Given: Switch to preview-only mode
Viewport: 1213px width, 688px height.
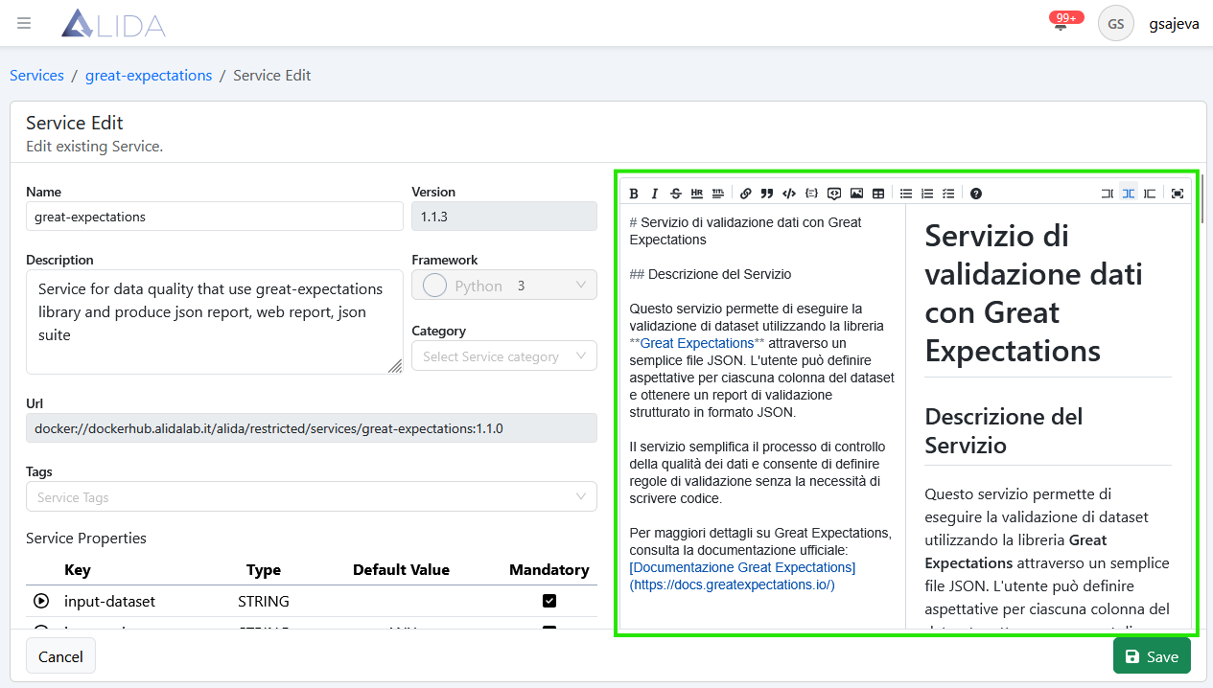Looking at the screenshot, I should click(1150, 194).
